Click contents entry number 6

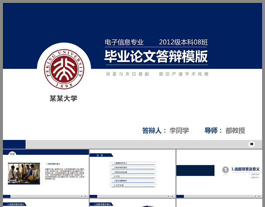[132, 185]
